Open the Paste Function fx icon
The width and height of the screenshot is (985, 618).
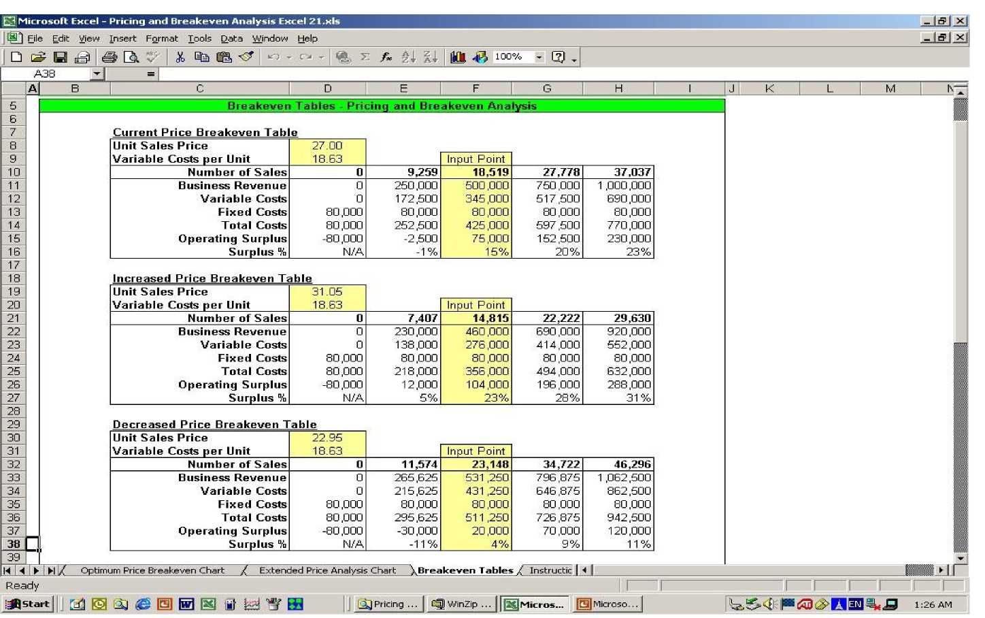[x=386, y=57]
